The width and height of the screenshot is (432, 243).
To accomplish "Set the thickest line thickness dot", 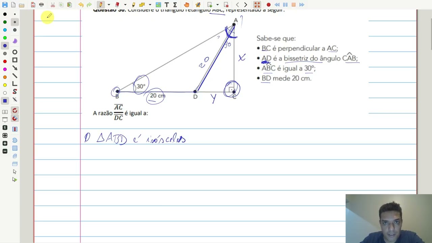I will 15,30.
